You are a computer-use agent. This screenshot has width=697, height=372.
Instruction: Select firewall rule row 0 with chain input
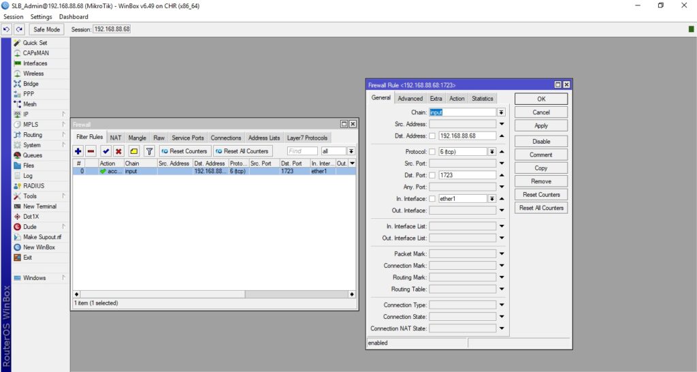pyautogui.click(x=214, y=171)
